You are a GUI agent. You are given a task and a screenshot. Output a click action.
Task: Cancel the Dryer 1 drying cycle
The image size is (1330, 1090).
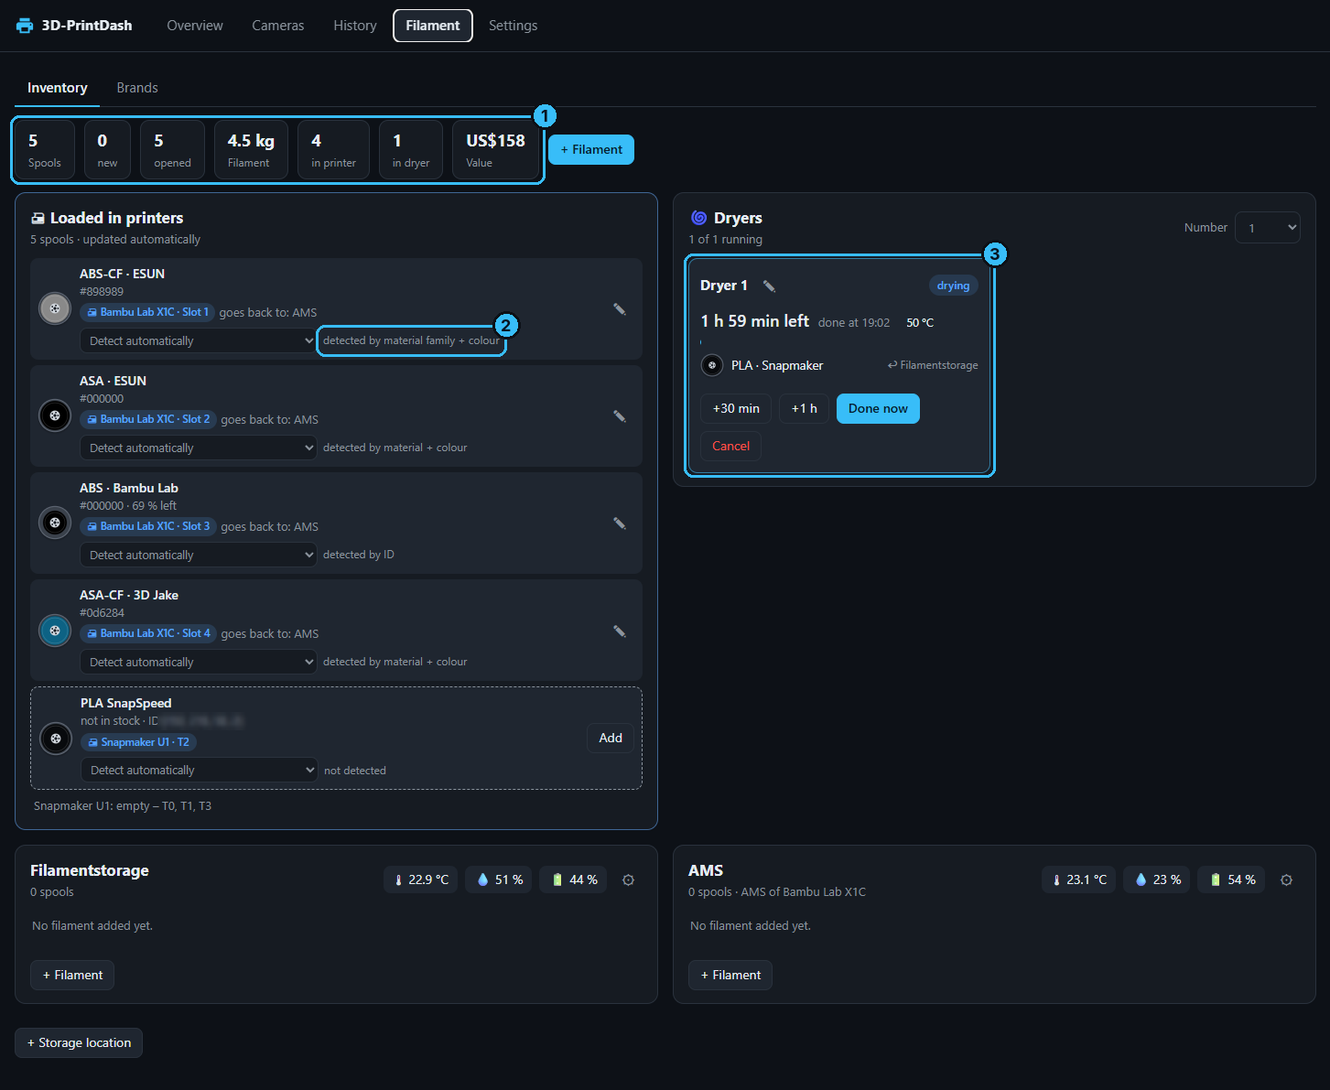[x=730, y=446]
